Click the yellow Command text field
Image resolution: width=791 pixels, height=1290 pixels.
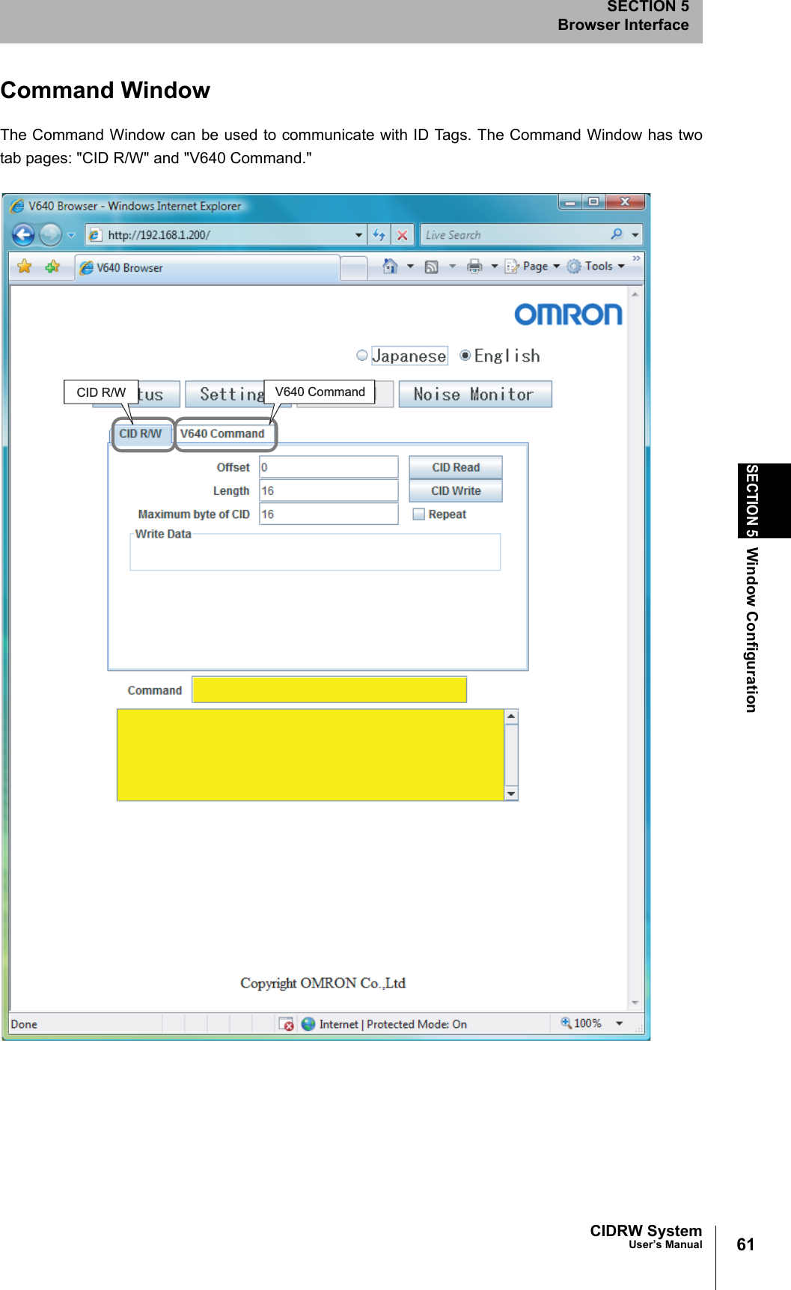pyautogui.click(x=330, y=690)
